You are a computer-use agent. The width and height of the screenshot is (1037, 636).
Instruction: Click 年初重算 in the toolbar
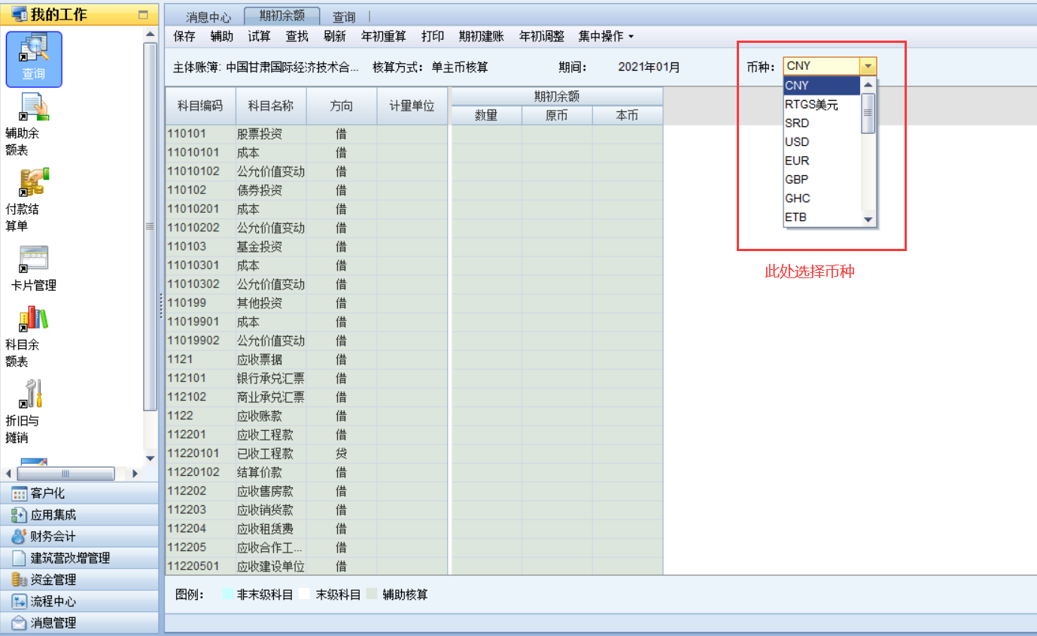(x=384, y=36)
